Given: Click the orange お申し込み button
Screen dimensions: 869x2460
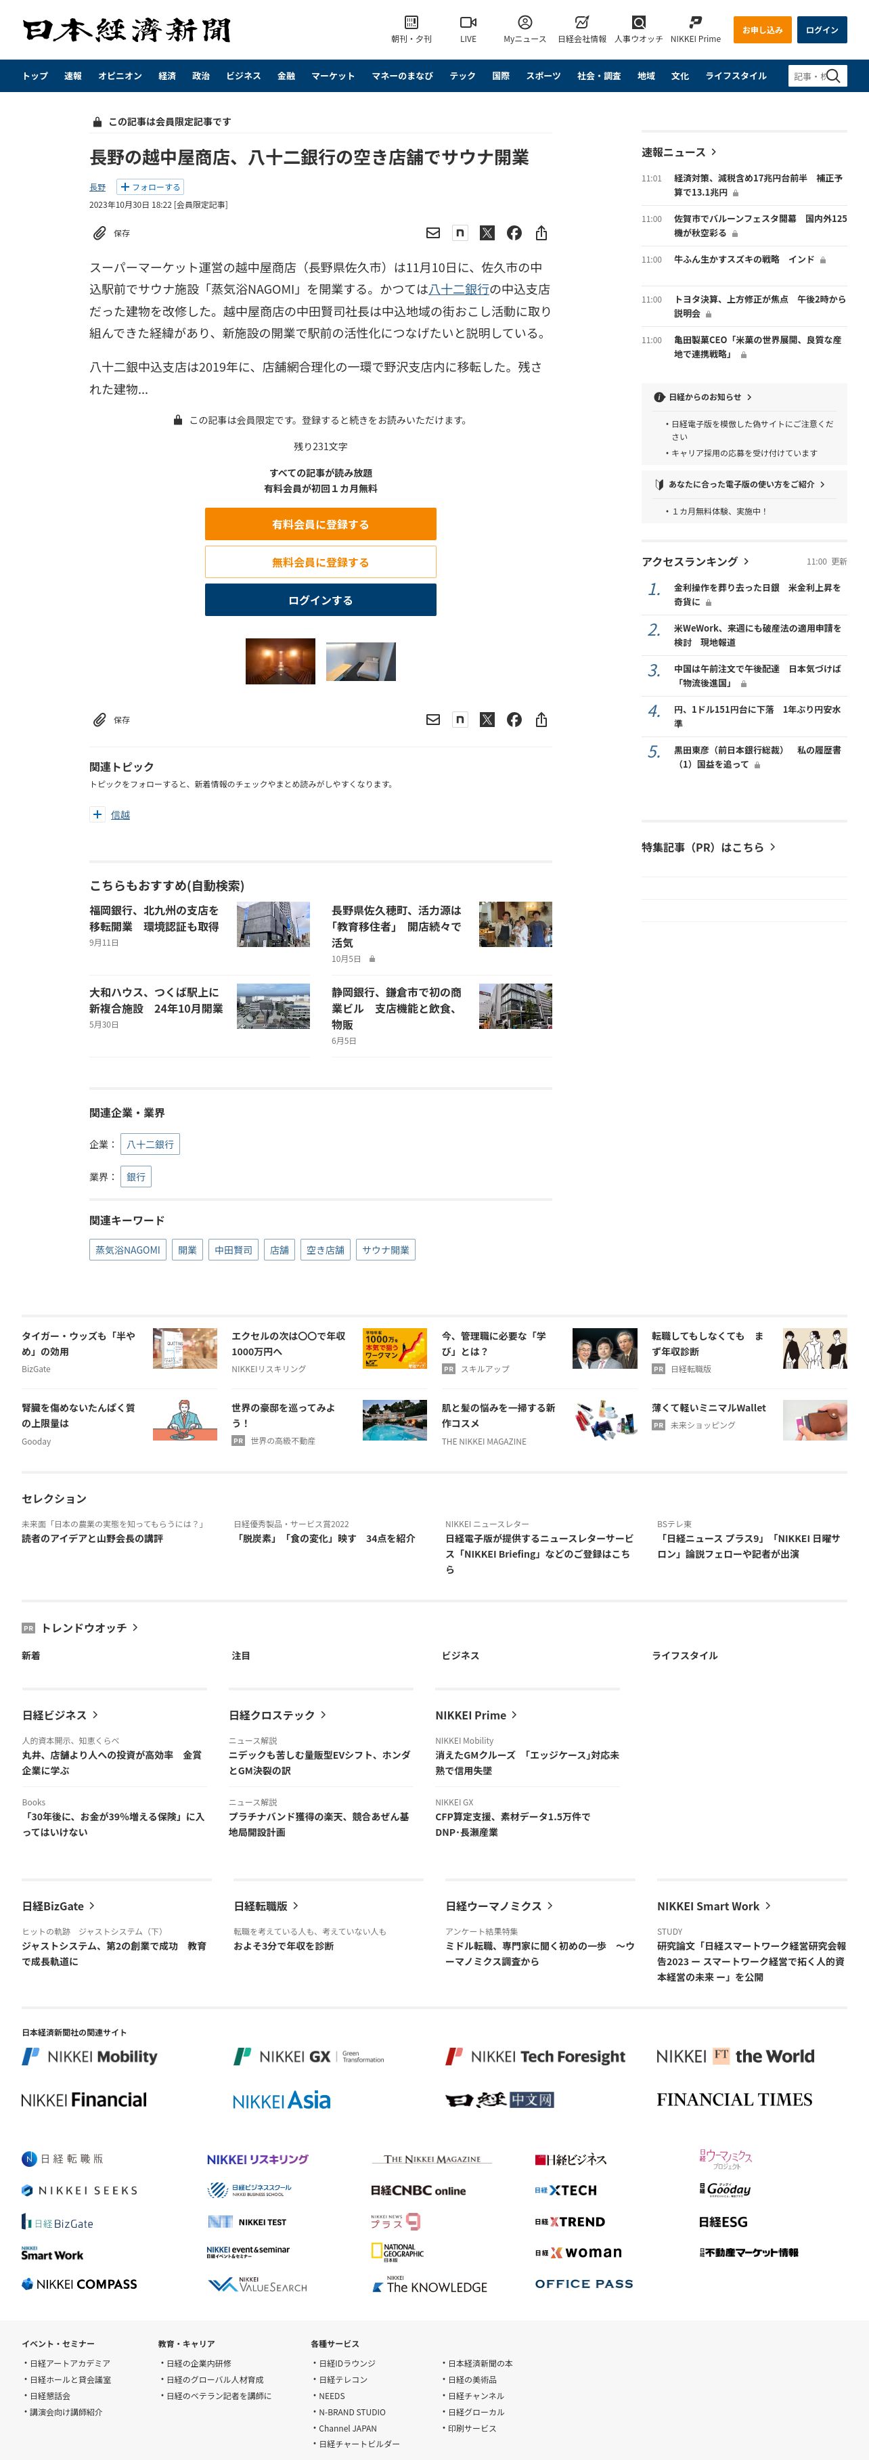Looking at the screenshot, I should pyautogui.click(x=762, y=30).
